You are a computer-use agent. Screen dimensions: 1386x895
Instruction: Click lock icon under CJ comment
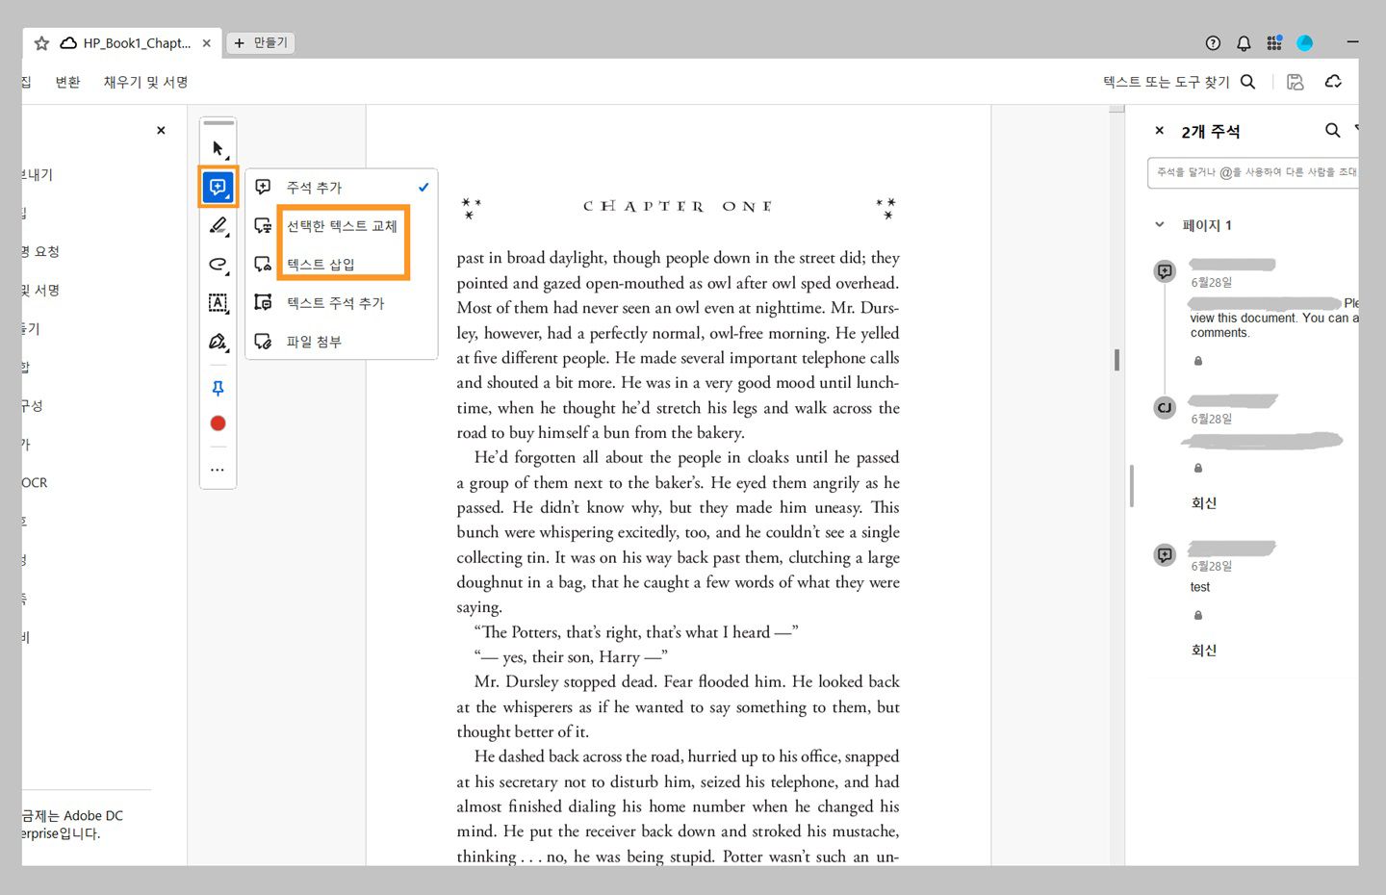click(x=1198, y=468)
